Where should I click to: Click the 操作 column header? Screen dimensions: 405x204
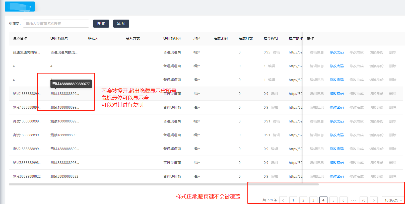point(310,38)
